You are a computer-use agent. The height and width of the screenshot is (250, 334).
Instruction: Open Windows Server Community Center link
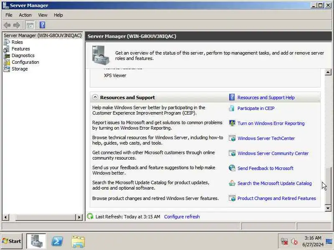pos(273,153)
